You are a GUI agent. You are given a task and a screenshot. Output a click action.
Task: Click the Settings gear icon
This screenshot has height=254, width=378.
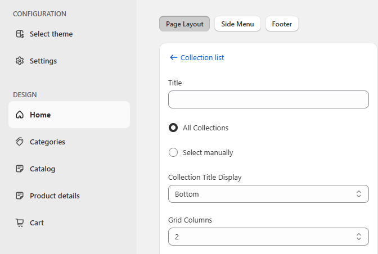pyautogui.click(x=20, y=61)
